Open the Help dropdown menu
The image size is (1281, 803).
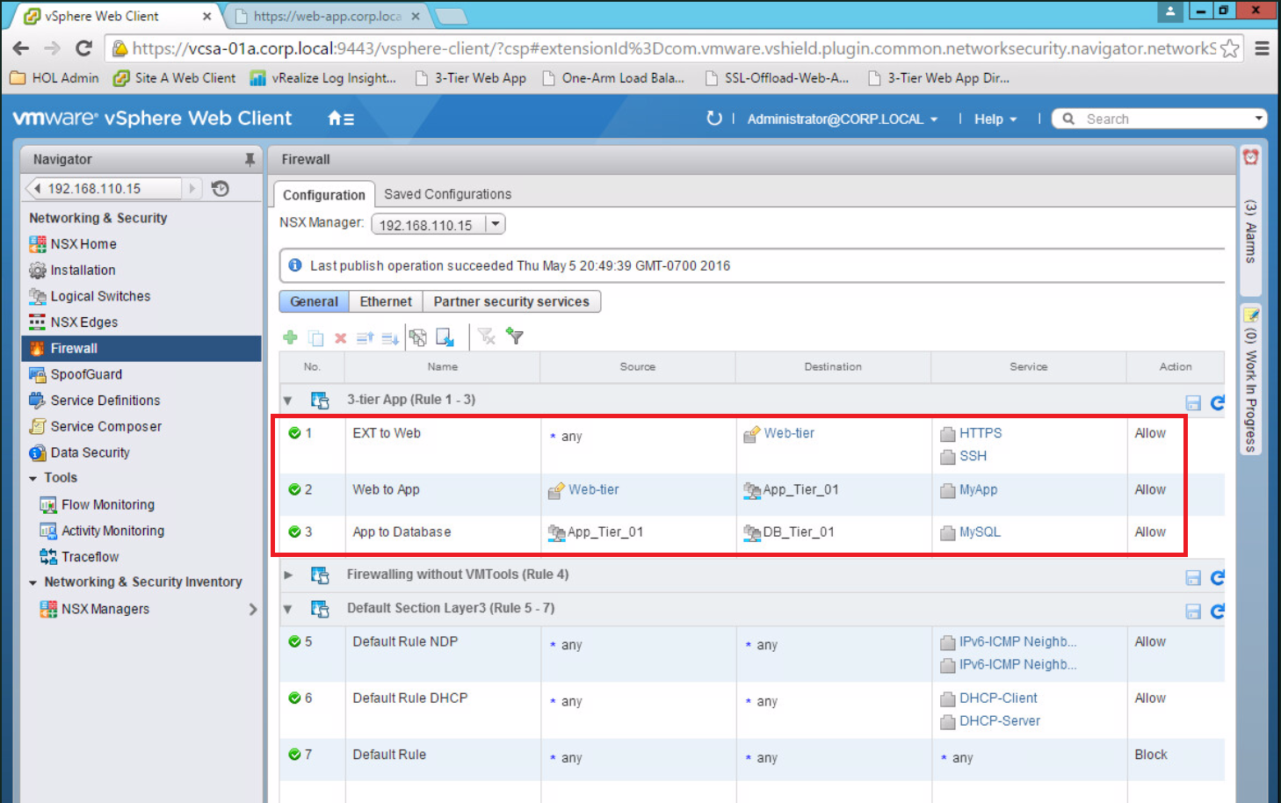coord(995,119)
